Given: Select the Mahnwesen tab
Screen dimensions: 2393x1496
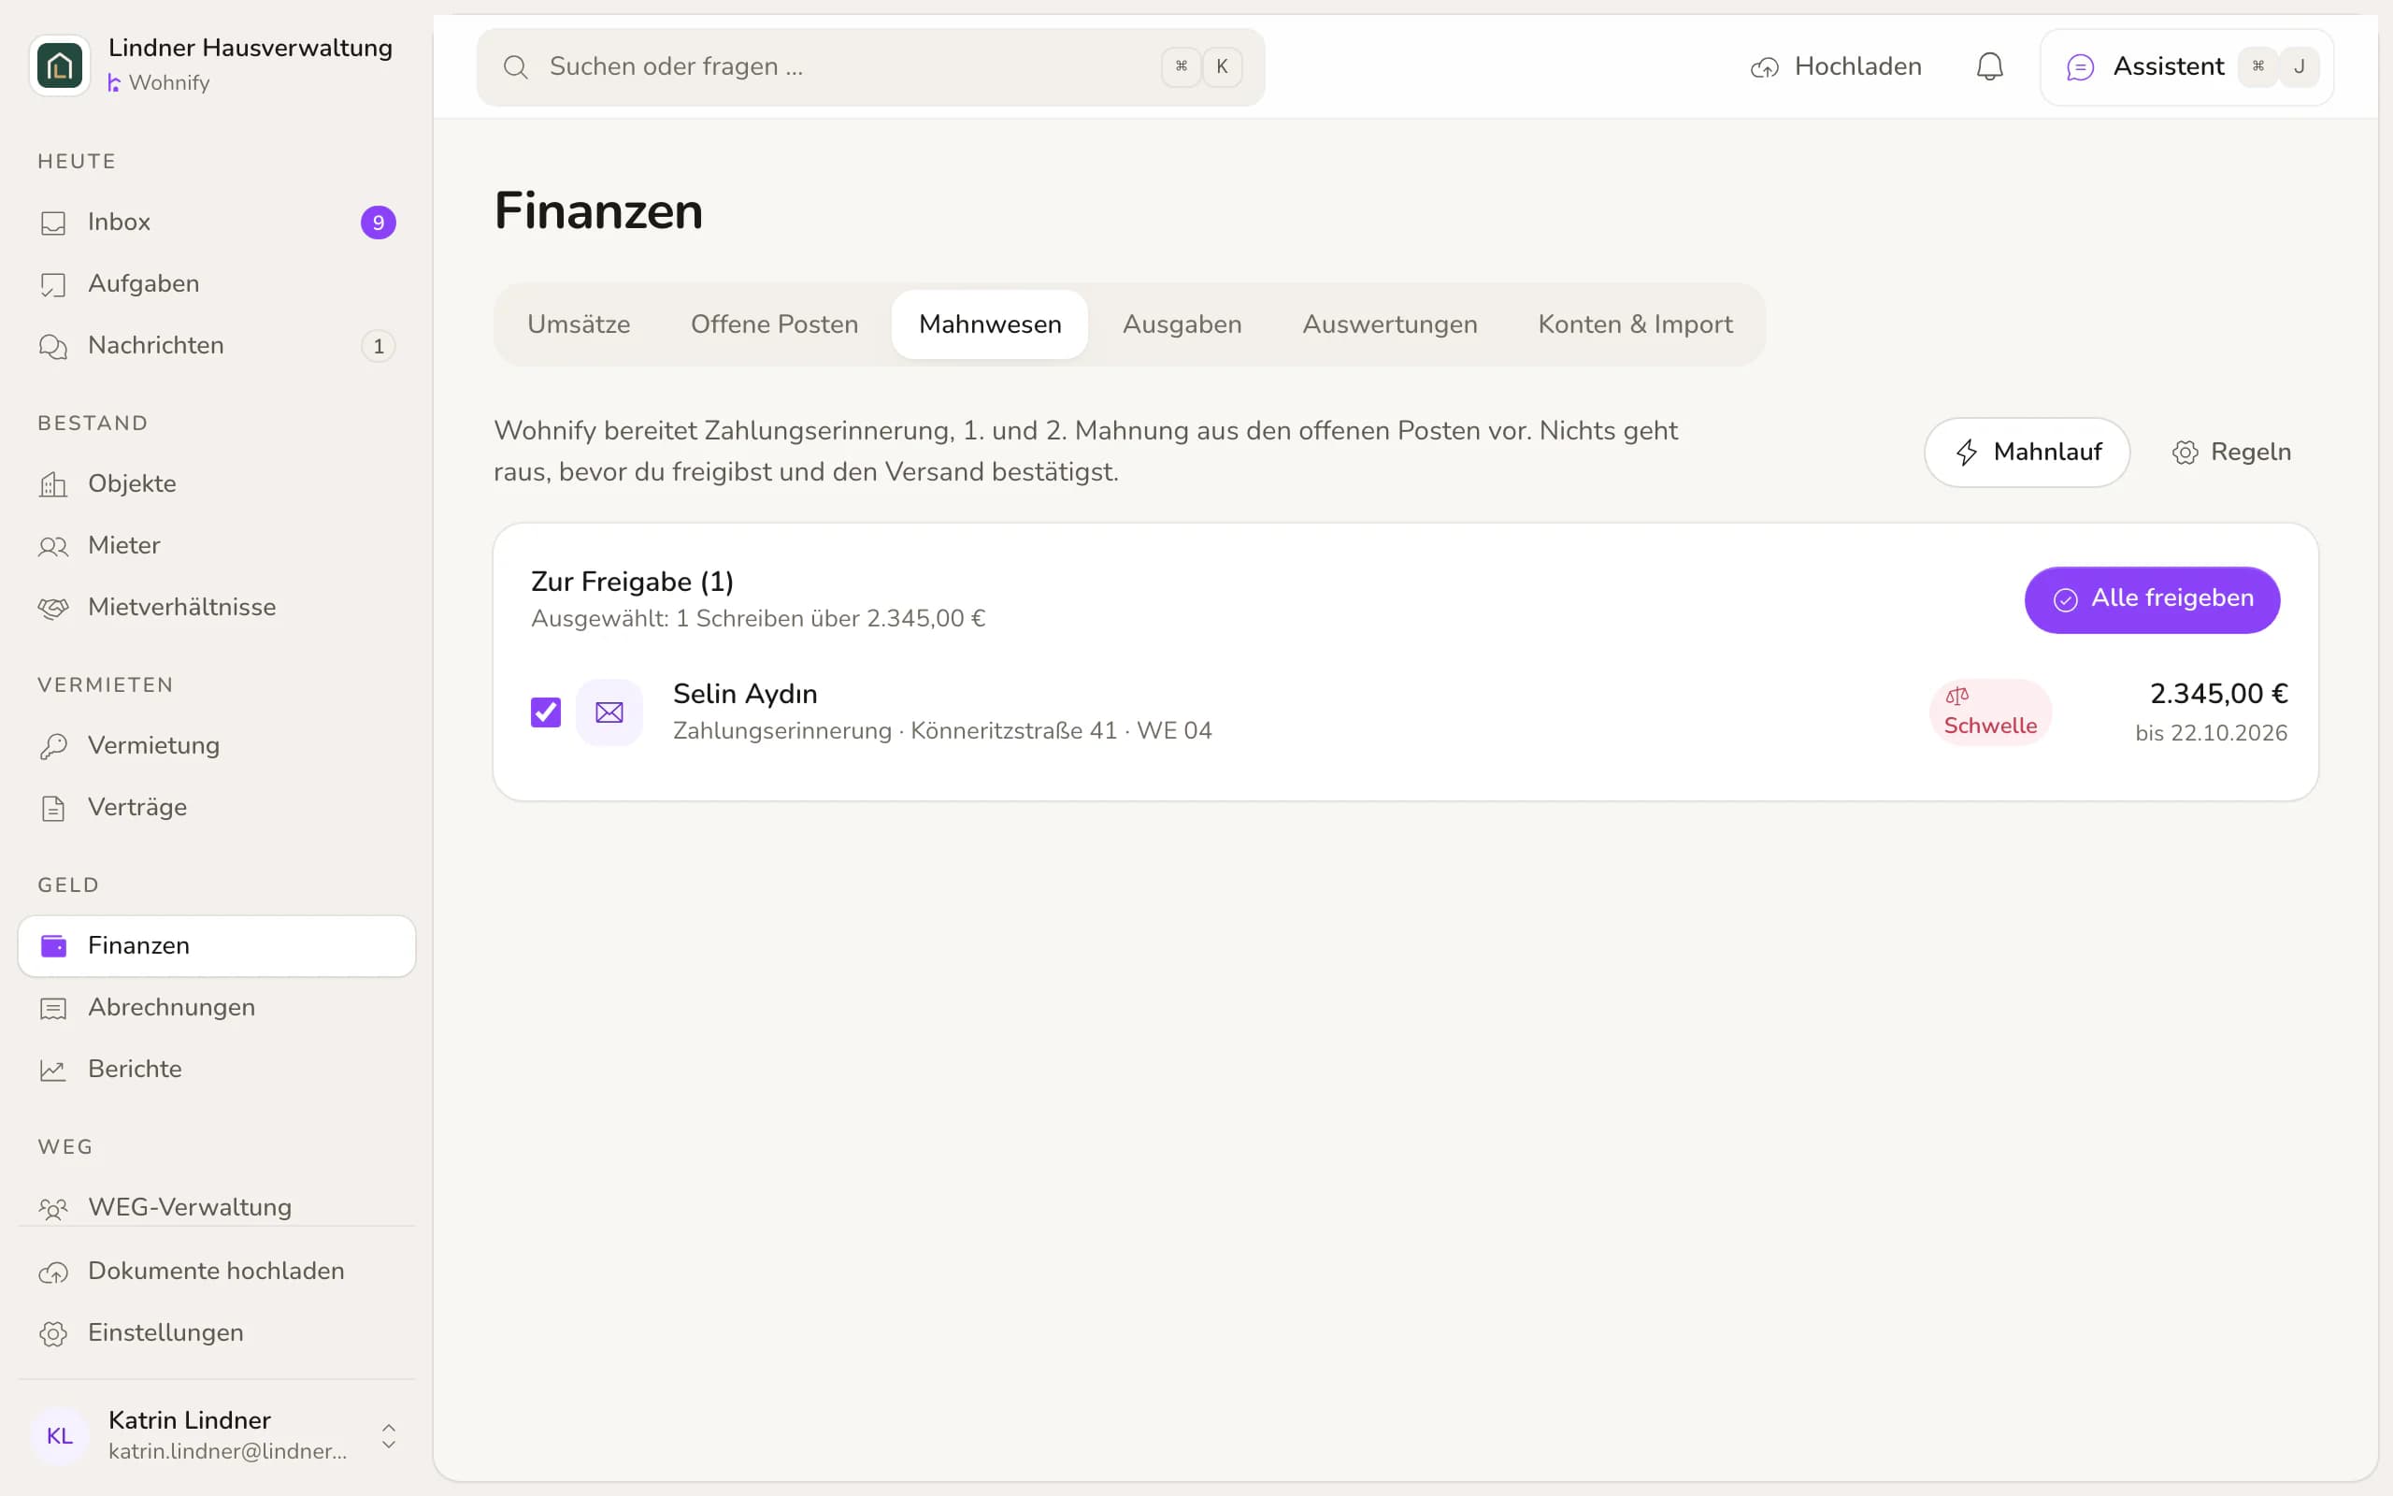Looking at the screenshot, I should pos(990,324).
